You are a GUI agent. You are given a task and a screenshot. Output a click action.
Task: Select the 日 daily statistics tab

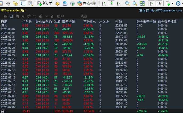[x=11, y=16]
